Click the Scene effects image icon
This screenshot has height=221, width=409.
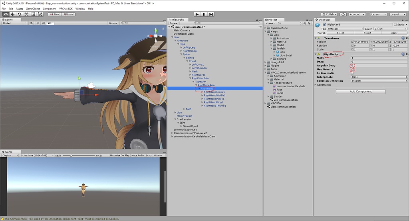click(49, 23)
